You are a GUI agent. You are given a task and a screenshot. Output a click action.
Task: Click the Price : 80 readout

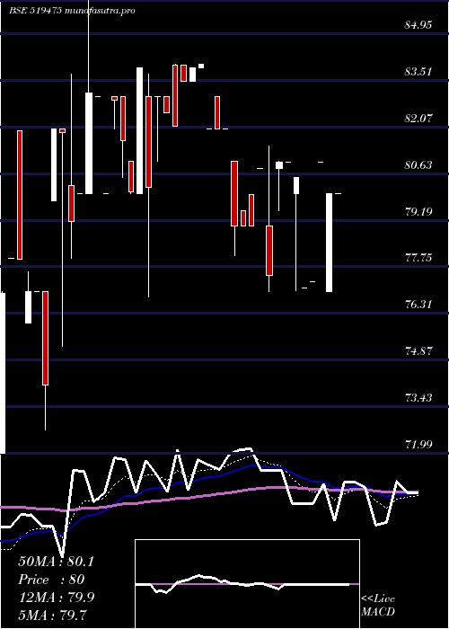pyautogui.click(x=51, y=580)
